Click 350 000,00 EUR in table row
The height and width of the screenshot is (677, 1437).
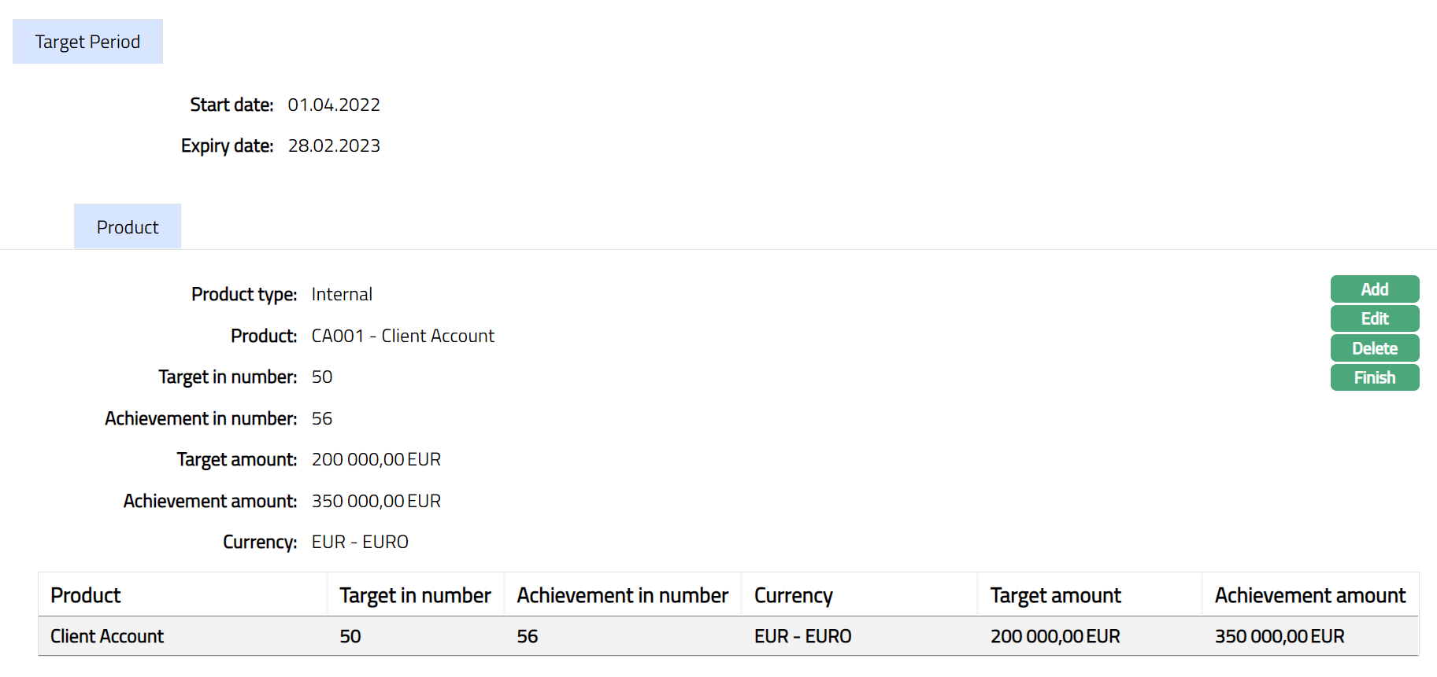point(1280,636)
